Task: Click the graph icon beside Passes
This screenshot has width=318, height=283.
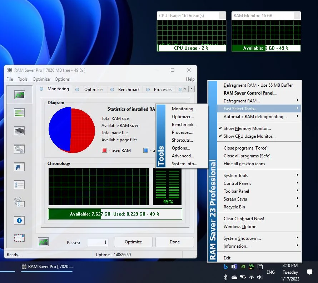Action: pos(43,242)
